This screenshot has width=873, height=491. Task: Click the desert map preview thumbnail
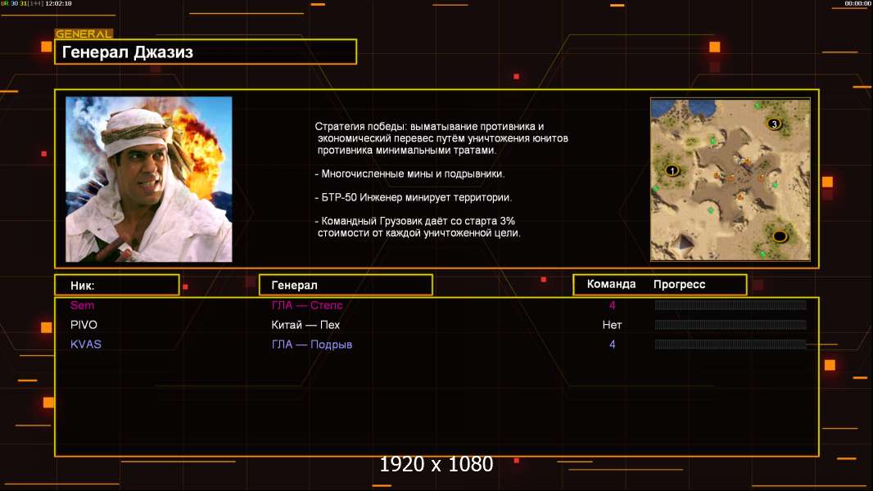pos(731,179)
